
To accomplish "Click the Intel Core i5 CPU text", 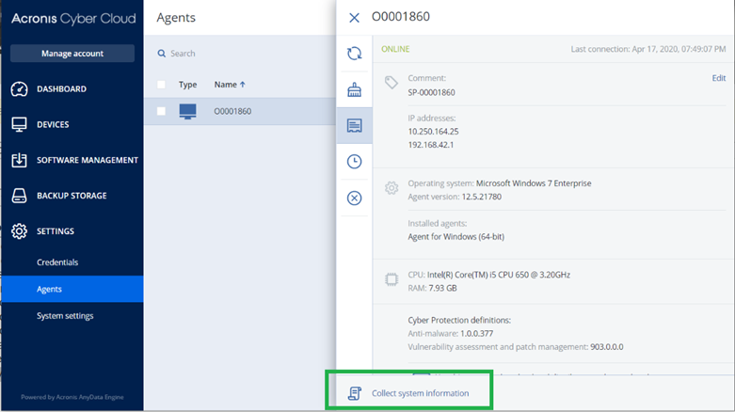I will pyautogui.click(x=499, y=275).
